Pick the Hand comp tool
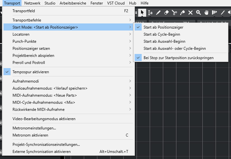The width and height of the screenshot is (231, 159). point(207,13)
